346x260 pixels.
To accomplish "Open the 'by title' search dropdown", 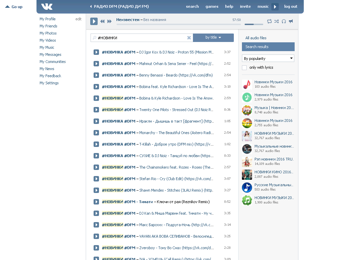I will click(214, 38).
